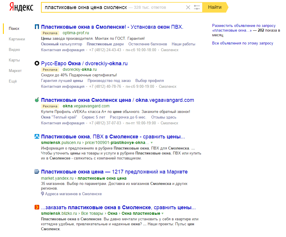Open Контактная информация for vegaavangard
Viewport: 286px width, 237px height.
(63, 123)
